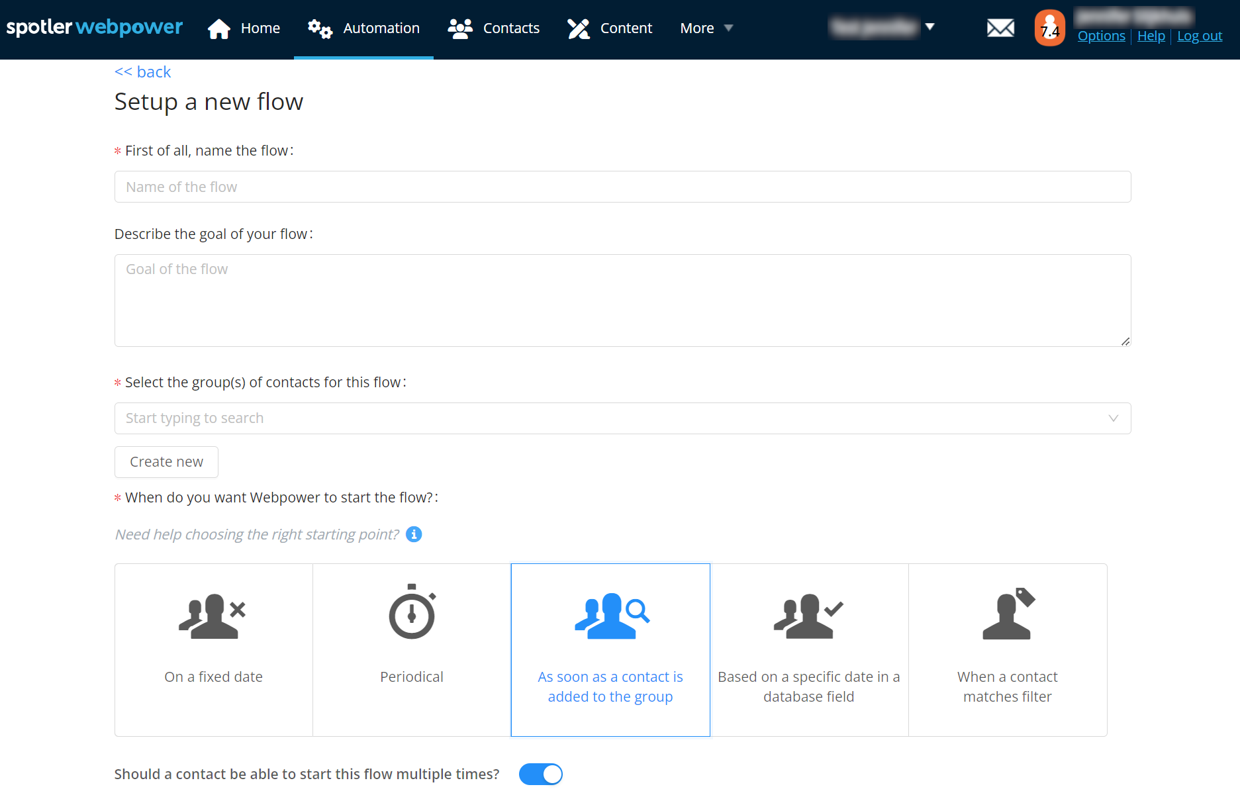
Task: Open the More menu dropdown
Action: [x=706, y=28]
